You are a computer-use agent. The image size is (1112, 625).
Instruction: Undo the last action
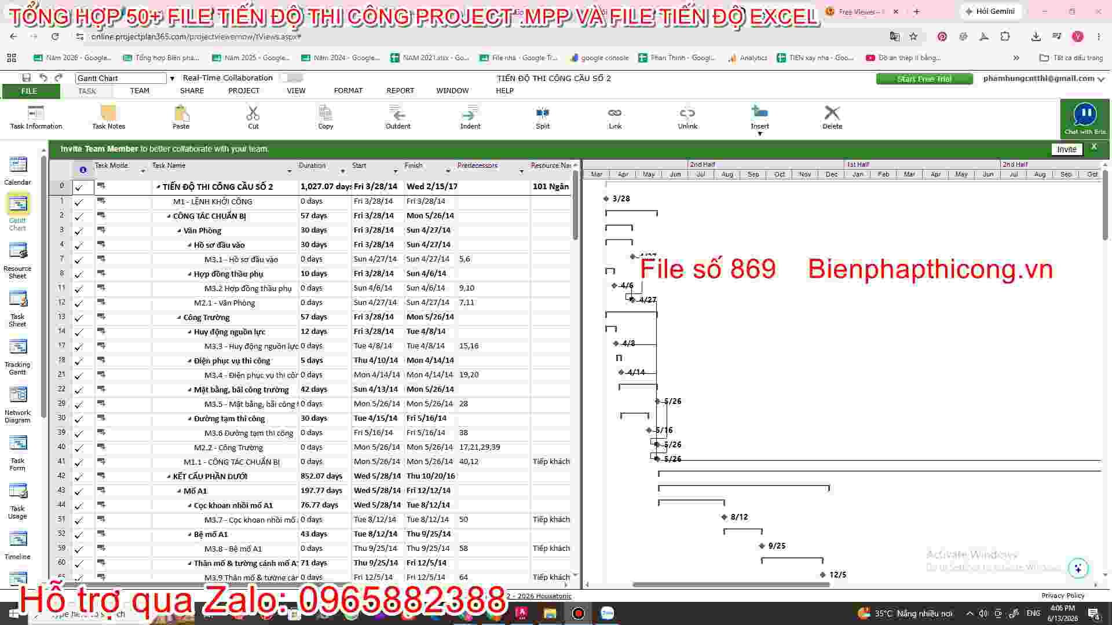(x=43, y=78)
